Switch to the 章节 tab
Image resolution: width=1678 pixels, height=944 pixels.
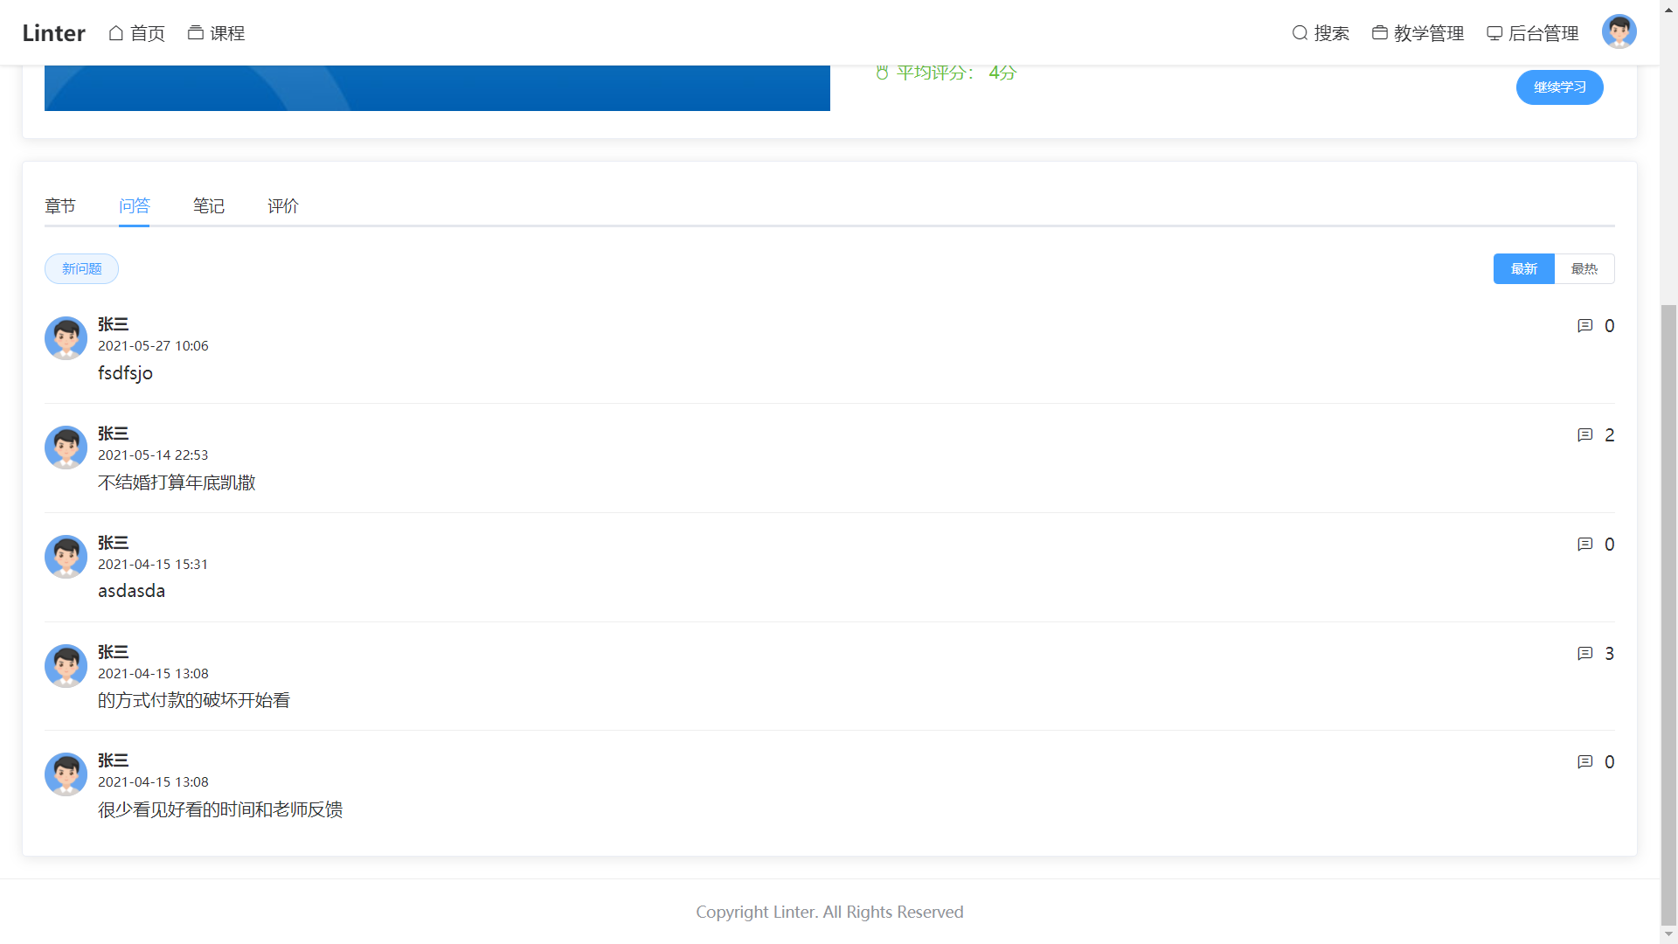[x=60, y=206]
